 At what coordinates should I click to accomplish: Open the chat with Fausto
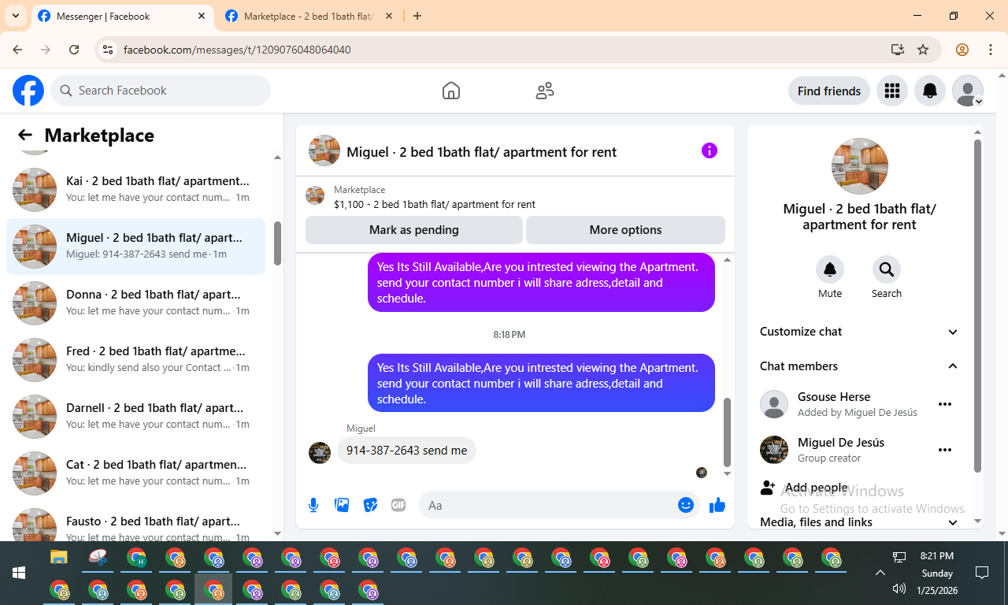(135, 523)
